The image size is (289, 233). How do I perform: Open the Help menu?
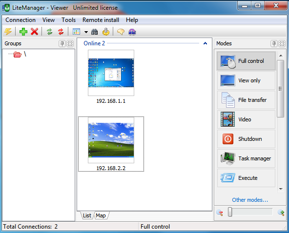132,20
